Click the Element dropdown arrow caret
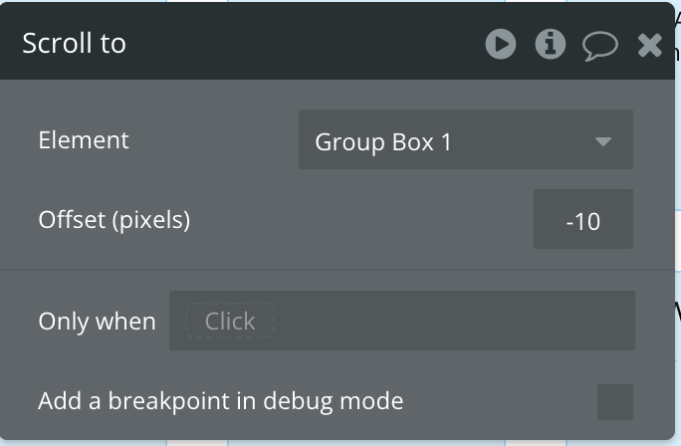Viewport: 681px width, 446px height. 602,141
